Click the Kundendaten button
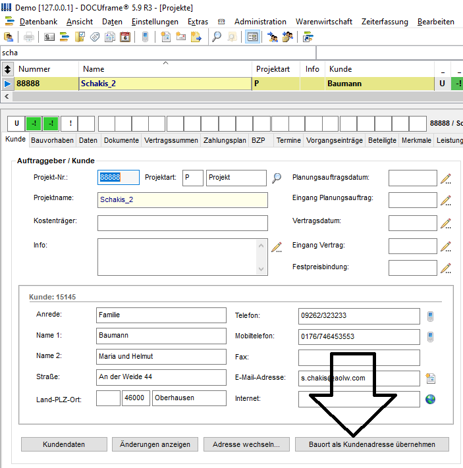The height and width of the screenshot is (468, 463). point(64,444)
